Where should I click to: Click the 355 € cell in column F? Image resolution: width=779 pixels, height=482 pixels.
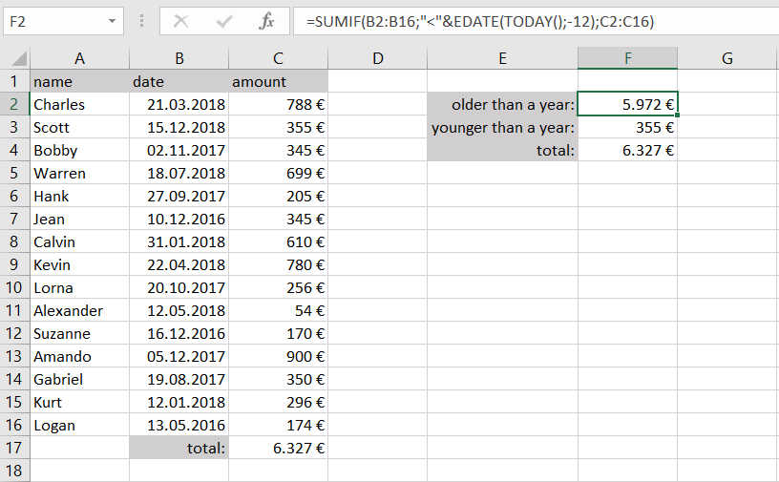627,127
